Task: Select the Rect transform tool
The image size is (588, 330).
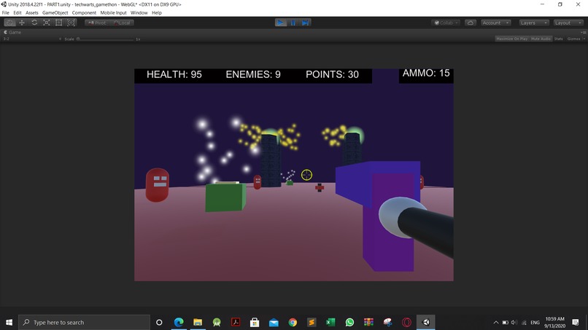Action: coord(59,23)
